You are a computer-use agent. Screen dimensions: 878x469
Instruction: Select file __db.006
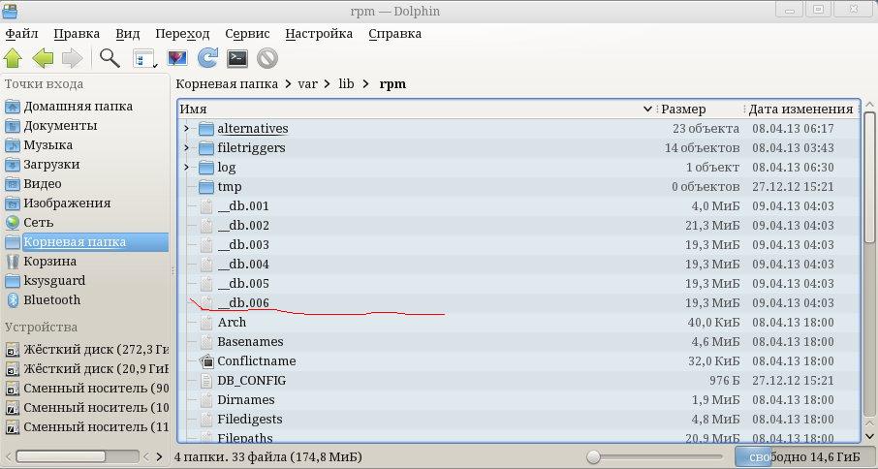[x=243, y=302]
